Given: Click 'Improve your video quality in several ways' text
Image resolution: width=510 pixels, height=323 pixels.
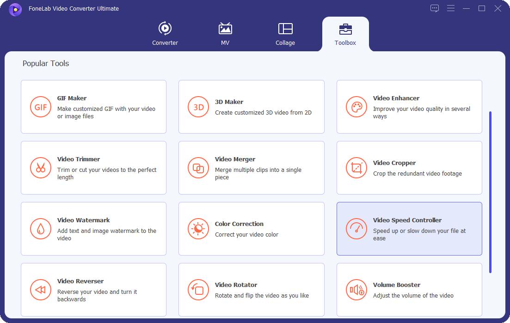Looking at the screenshot, I should point(422,112).
